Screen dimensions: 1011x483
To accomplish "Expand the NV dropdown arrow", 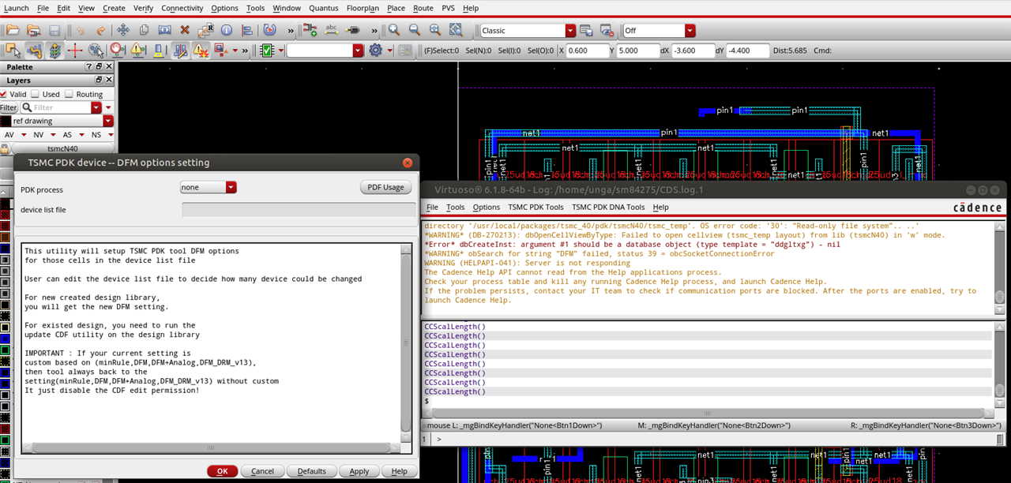I will [51, 135].
